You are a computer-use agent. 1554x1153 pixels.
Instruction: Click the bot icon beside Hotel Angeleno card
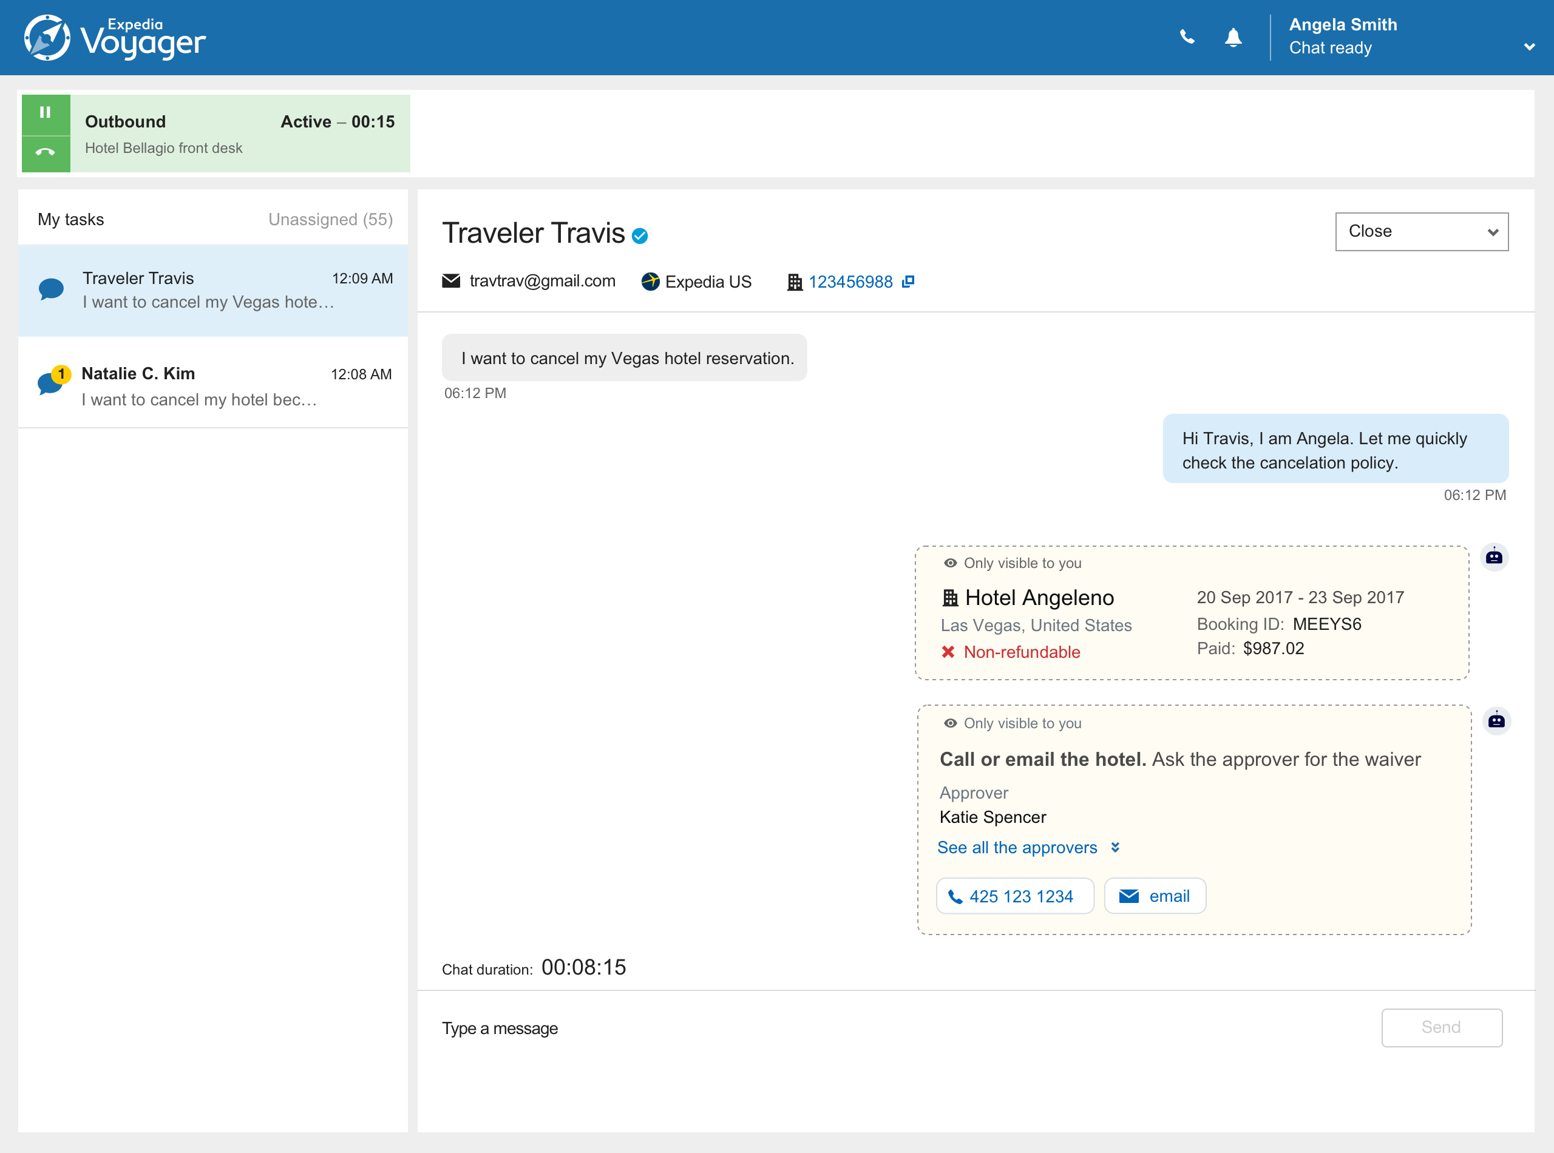click(1493, 557)
